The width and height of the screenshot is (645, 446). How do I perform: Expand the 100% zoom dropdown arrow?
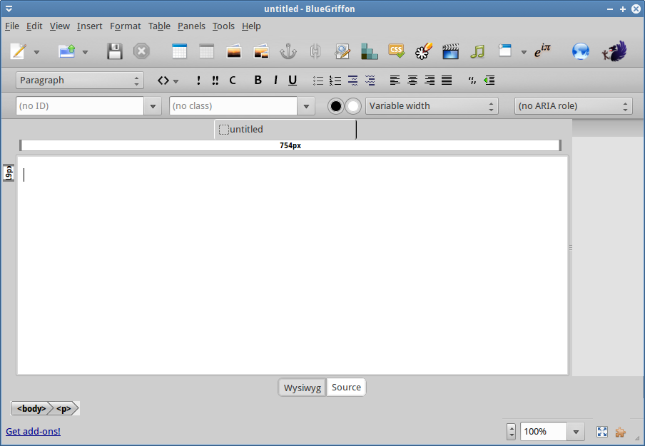click(576, 432)
